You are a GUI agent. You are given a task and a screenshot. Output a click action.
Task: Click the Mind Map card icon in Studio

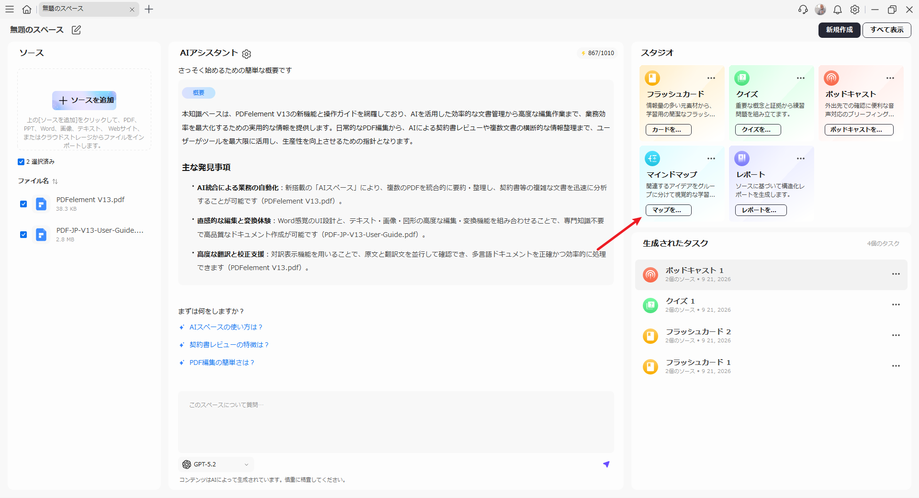coord(652,158)
